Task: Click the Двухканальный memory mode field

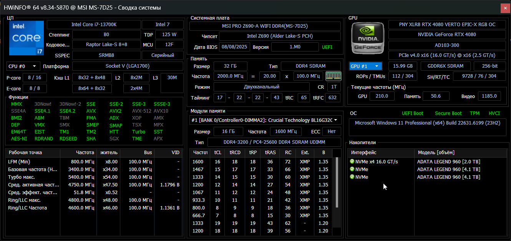Action: click(261, 87)
